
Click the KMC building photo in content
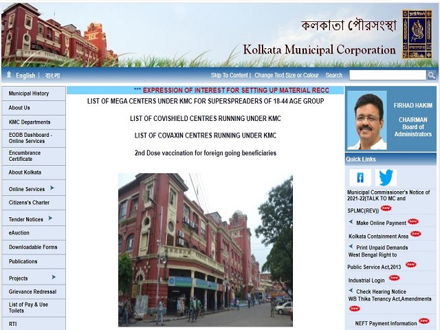[206, 250]
